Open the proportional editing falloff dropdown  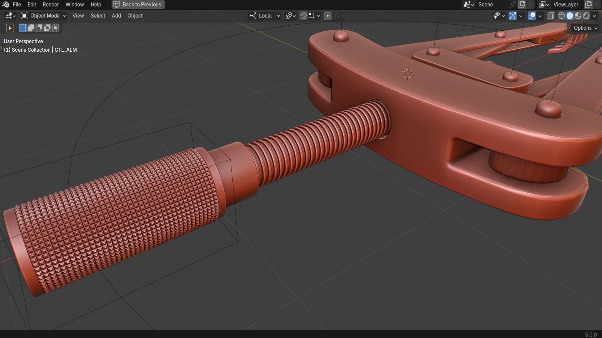click(x=339, y=16)
